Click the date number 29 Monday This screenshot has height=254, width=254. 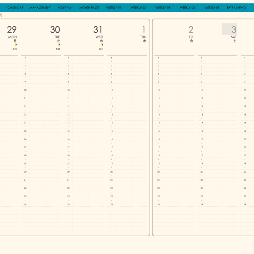click(x=12, y=30)
